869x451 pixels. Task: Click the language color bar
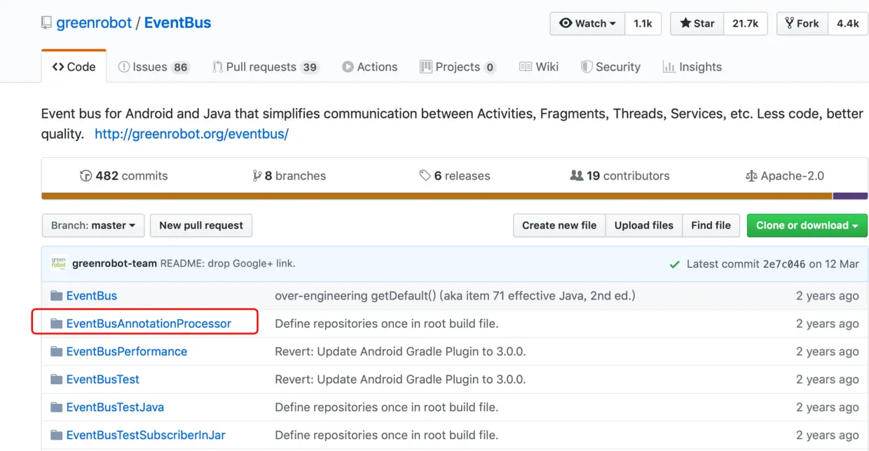point(436,196)
